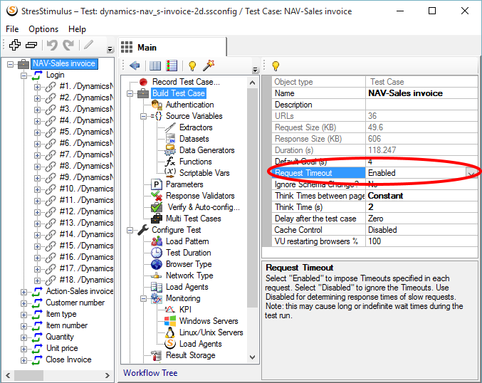Expand the Customer number transaction
Screen dimensions: 482x383
23,303
